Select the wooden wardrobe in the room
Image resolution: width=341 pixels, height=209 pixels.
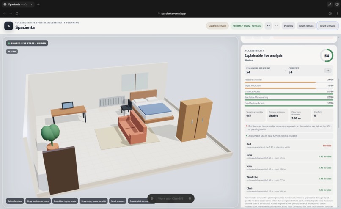pos(194,120)
